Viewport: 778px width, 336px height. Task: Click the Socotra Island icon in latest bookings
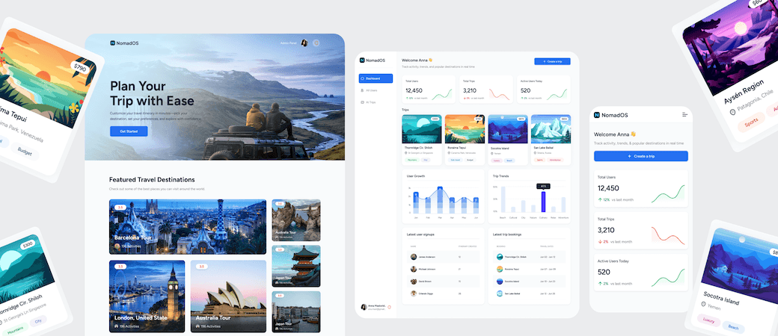(500, 281)
